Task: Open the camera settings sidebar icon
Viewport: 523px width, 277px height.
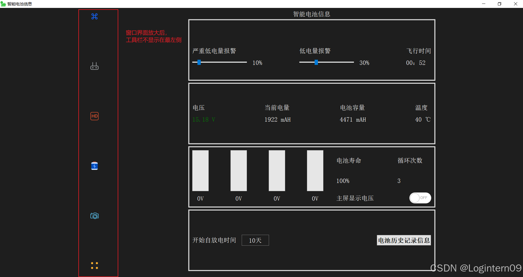Action: pos(94,216)
